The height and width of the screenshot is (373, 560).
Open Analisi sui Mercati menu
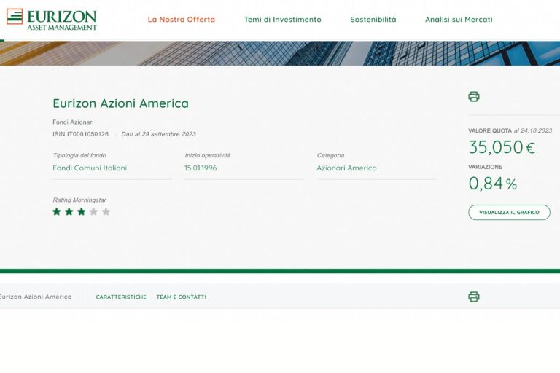tap(459, 19)
